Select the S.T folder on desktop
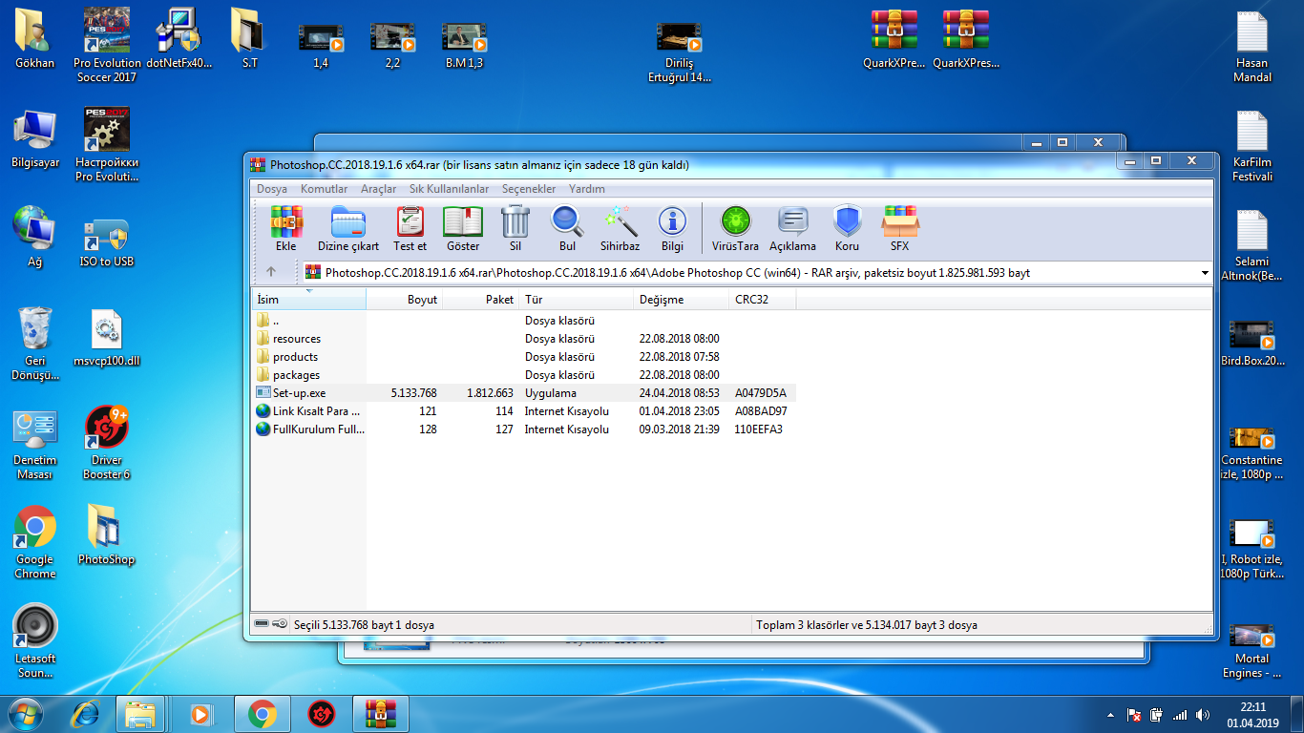The image size is (1304, 733). point(250,40)
